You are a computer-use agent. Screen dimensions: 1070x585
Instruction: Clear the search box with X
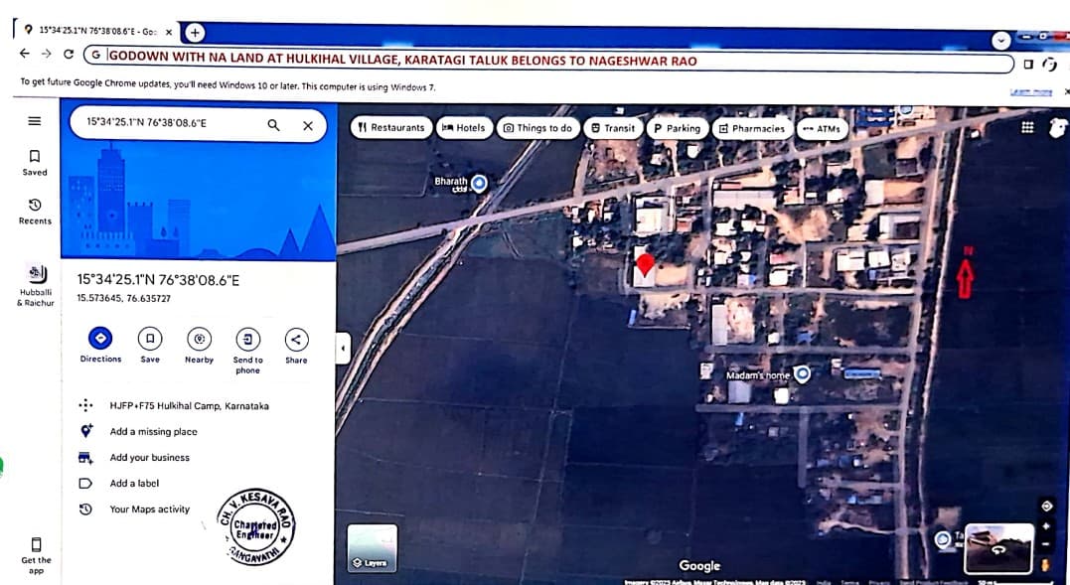(308, 126)
